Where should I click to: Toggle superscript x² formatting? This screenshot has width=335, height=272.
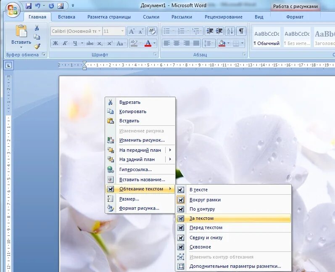pos(110,43)
